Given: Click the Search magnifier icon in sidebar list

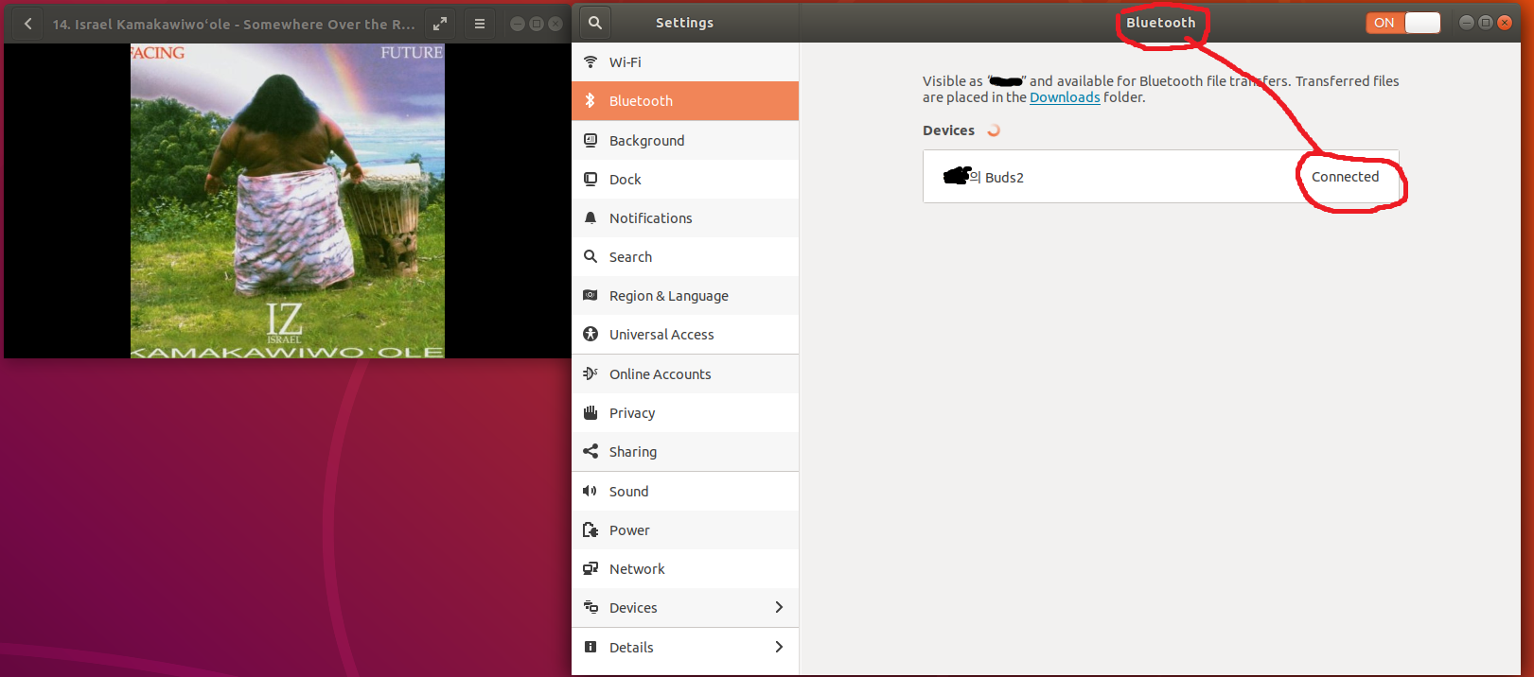Looking at the screenshot, I should point(591,256).
